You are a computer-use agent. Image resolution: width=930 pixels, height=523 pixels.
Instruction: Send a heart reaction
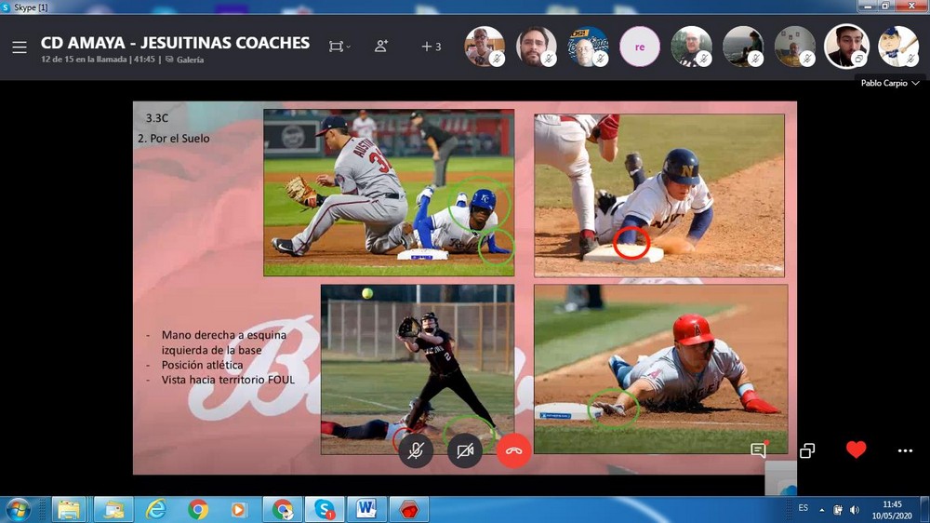856,450
